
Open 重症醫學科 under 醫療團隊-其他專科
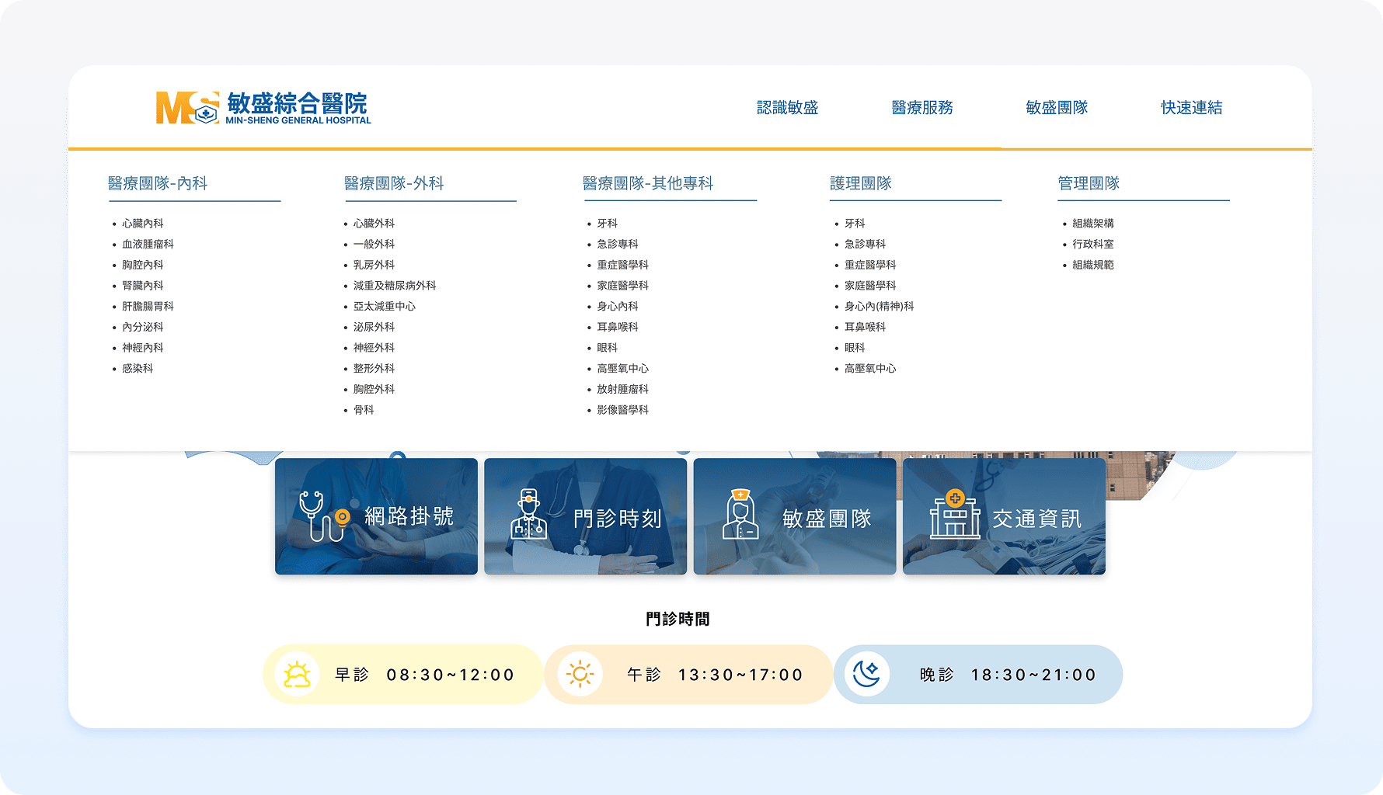623,265
